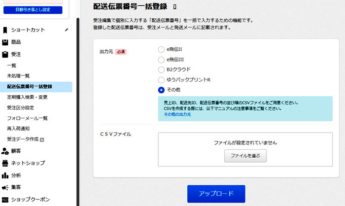The width and height of the screenshot is (345, 206).
Task: Choose ゆうパックプリントR as output source
Action: pyautogui.click(x=161, y=80)
